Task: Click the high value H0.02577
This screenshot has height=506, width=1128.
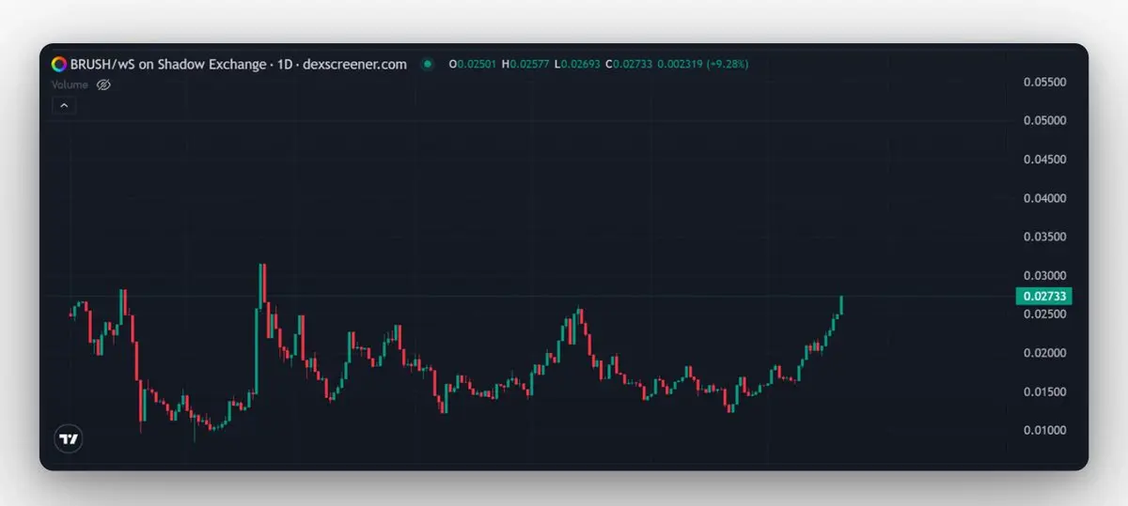Action: 525,64
